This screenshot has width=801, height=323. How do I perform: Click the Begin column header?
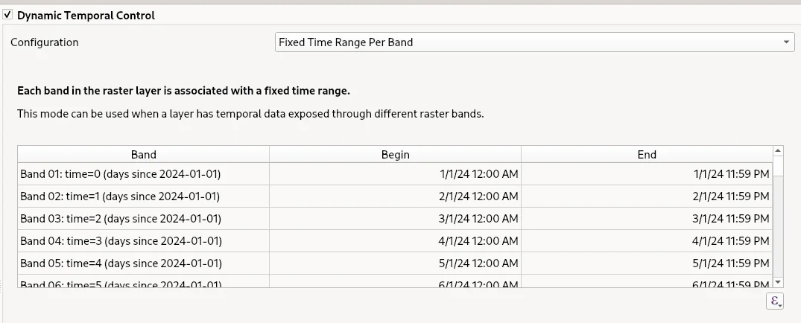[x=395, y=154]
